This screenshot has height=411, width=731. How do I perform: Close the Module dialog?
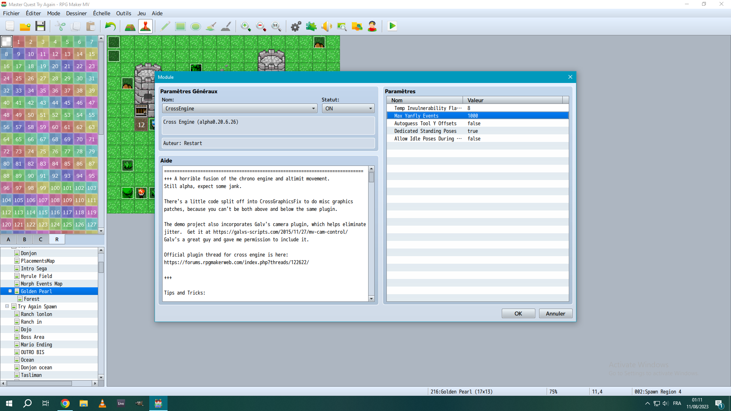tap(570, 77)
